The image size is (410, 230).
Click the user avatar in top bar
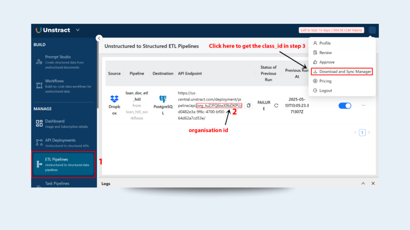(x=372, y=30)
